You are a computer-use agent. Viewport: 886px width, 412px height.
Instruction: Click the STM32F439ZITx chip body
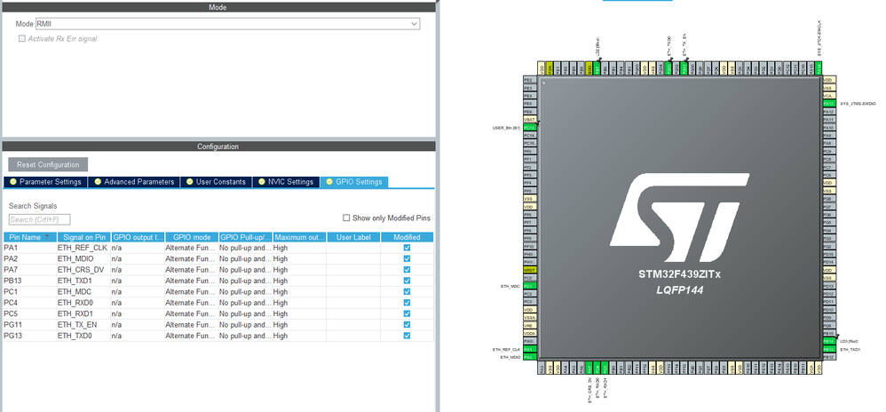pyautogui.click(x=680, y=218)
